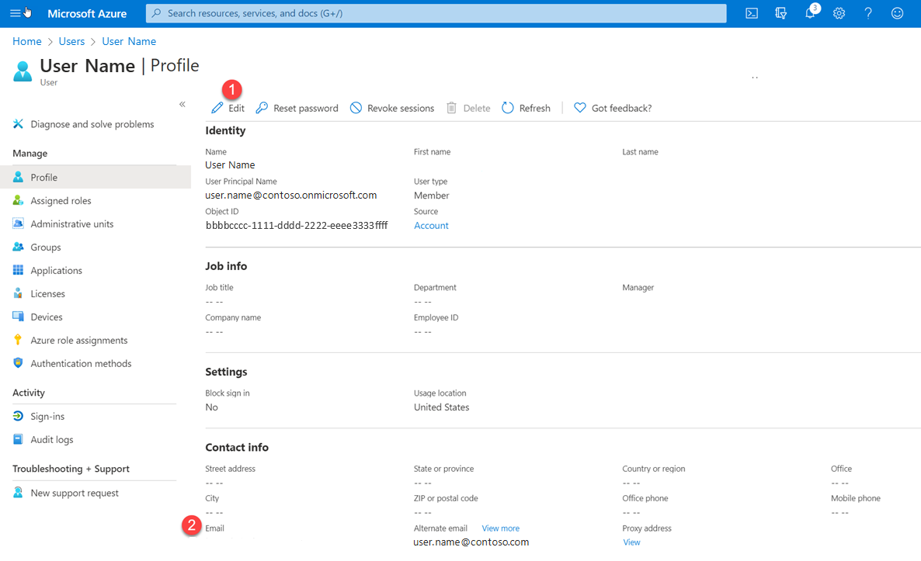Click the Azure role assignments key icon
The image size is (921, 561).
tap(19, 340)
